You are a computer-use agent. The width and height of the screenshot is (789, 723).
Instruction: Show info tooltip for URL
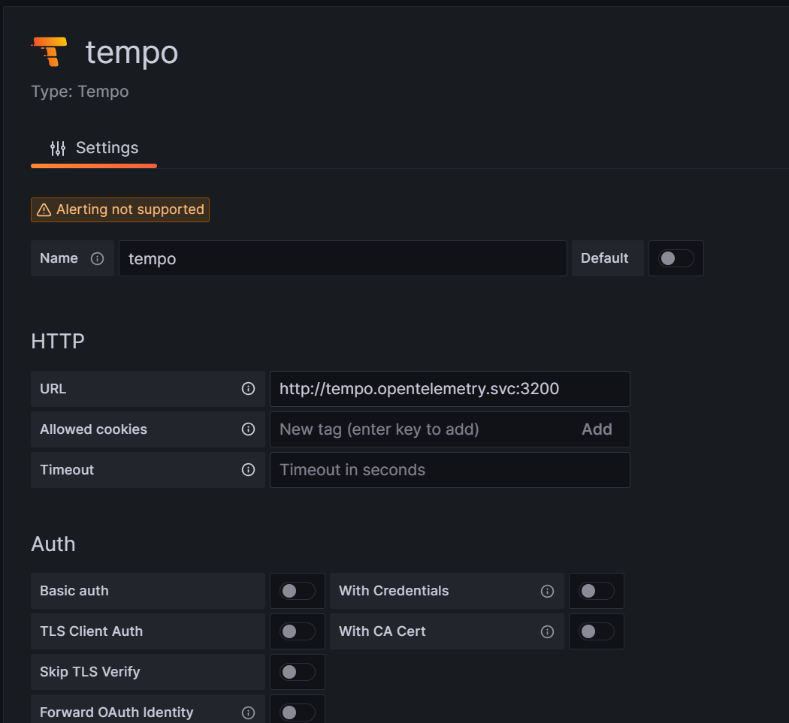tap(248, 389)
